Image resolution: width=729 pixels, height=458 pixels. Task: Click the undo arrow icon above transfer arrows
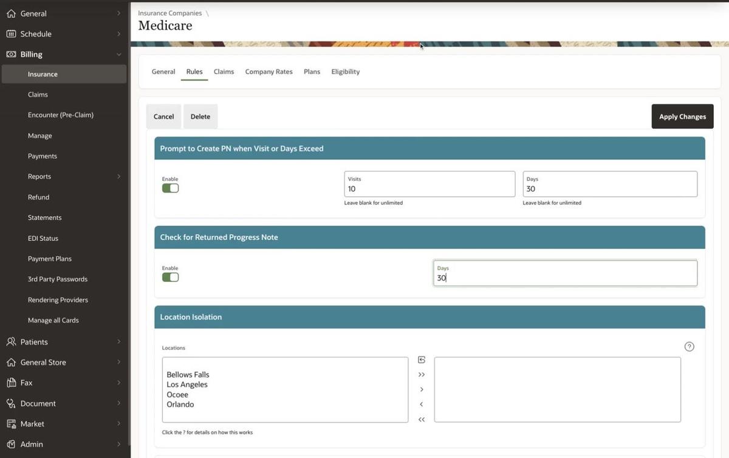click(421, 358)
